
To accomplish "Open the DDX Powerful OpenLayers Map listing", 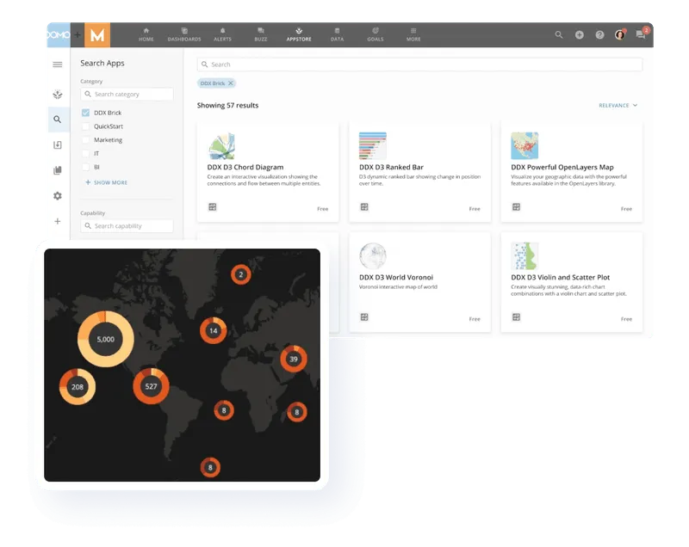I will (x=571, y=168).
